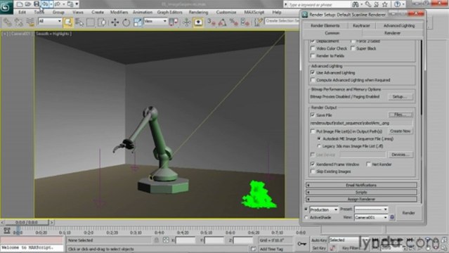Switch to the Render Elements tab
The width and height of the screenshot is (449, 253).
point(325,26)
